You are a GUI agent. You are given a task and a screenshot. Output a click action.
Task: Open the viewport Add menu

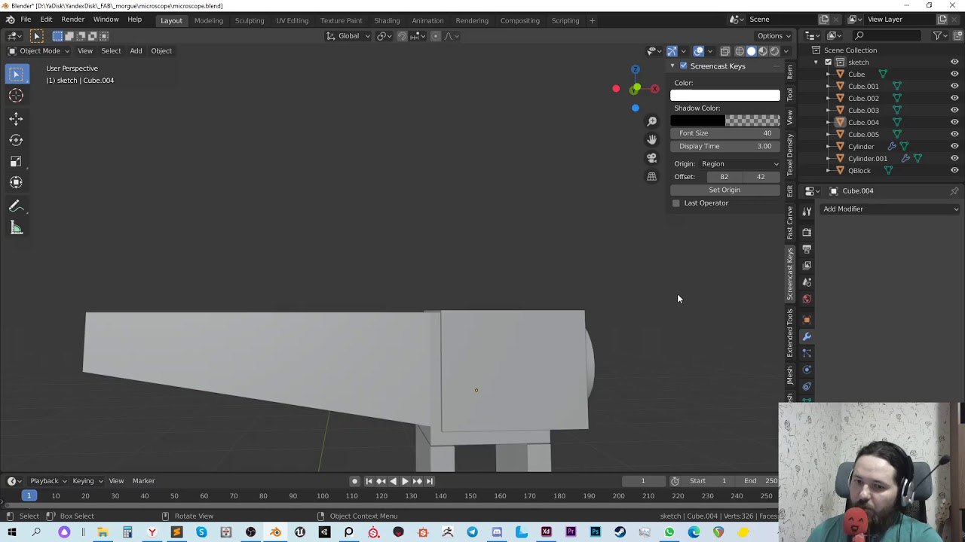click(x=136, y=51)
